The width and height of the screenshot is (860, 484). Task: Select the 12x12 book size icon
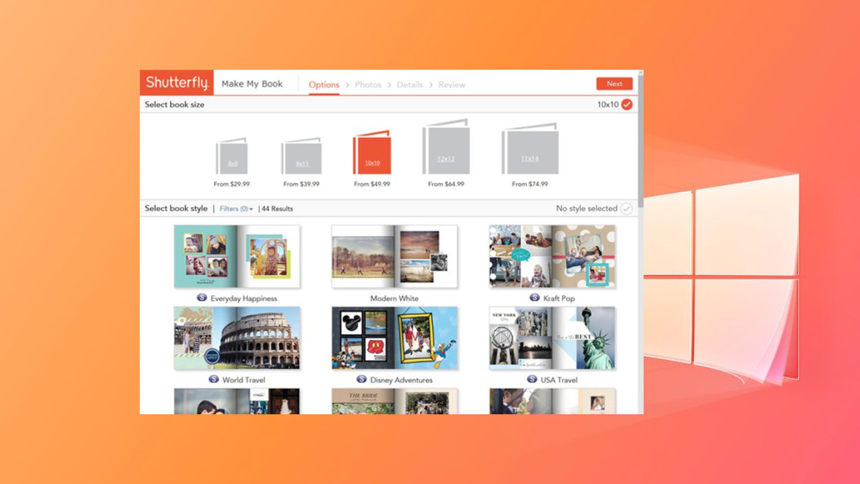[x=446, y=146]
